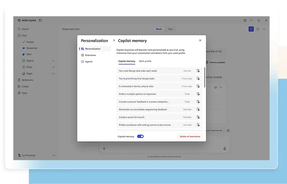287x184 pixels.
Task: Select 'Prefers multiple options in responses' memory row
Action: 159,94
